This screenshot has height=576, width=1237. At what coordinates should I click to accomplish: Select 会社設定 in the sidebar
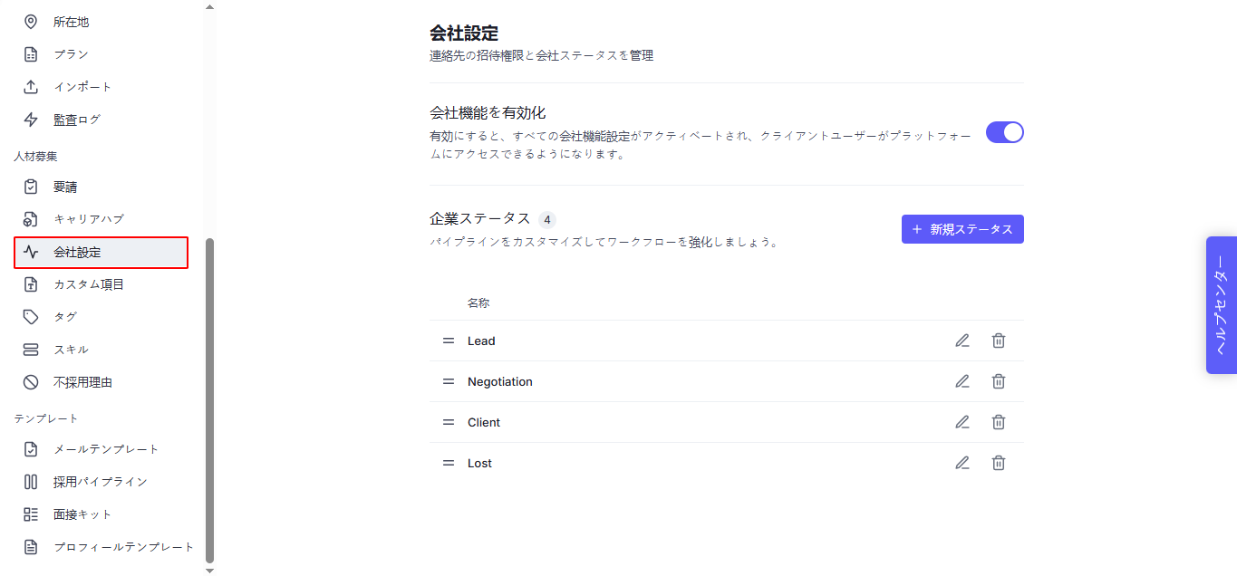point(101,253)
